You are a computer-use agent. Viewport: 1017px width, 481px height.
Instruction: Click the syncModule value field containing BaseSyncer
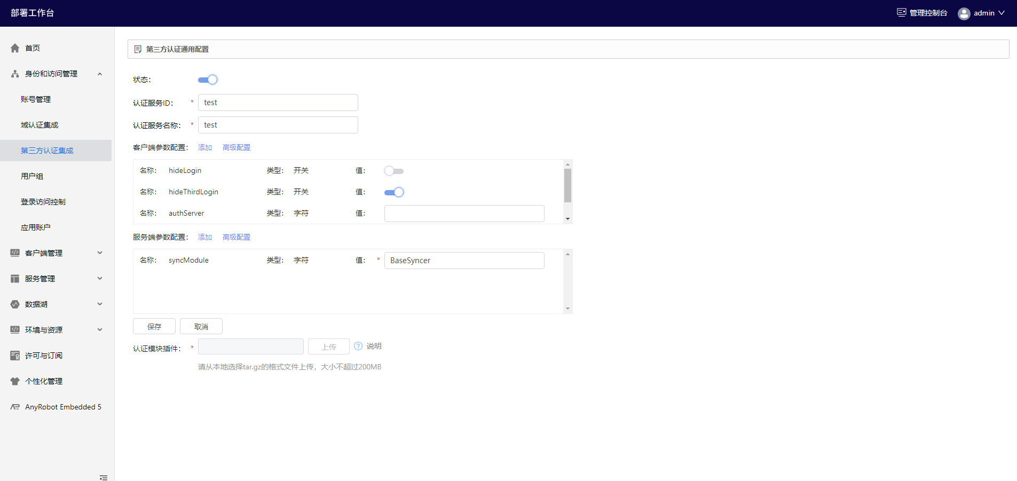click(464, 261)
